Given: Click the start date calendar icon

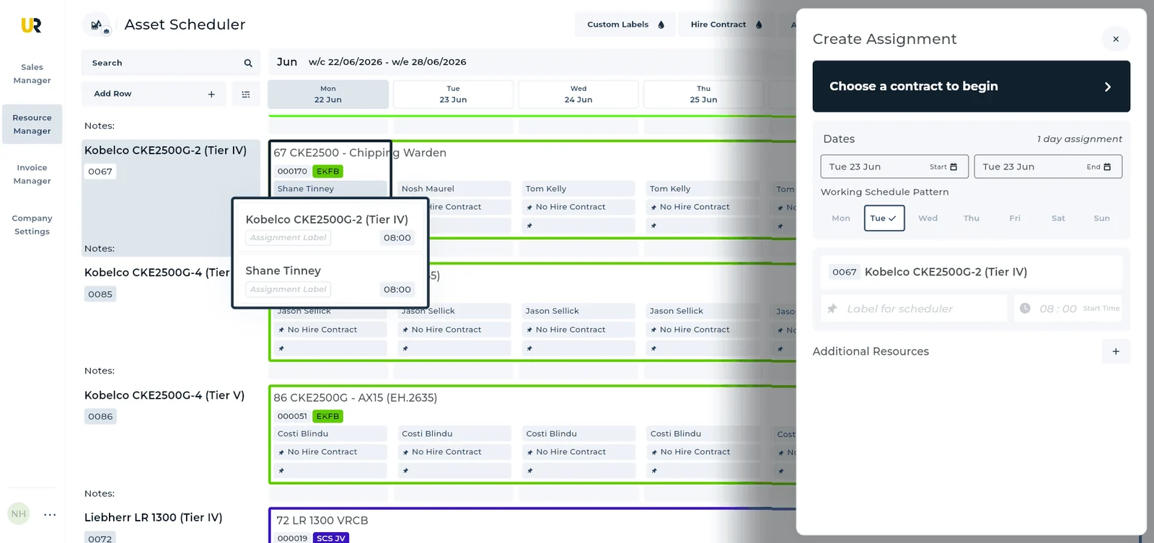Looking at the screenshot, I should [x=953, y=167].
